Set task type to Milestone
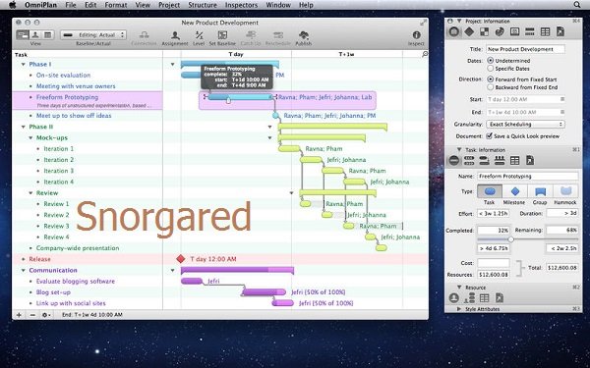Viewport: 590px width, 368px height. tap(514, 191)
